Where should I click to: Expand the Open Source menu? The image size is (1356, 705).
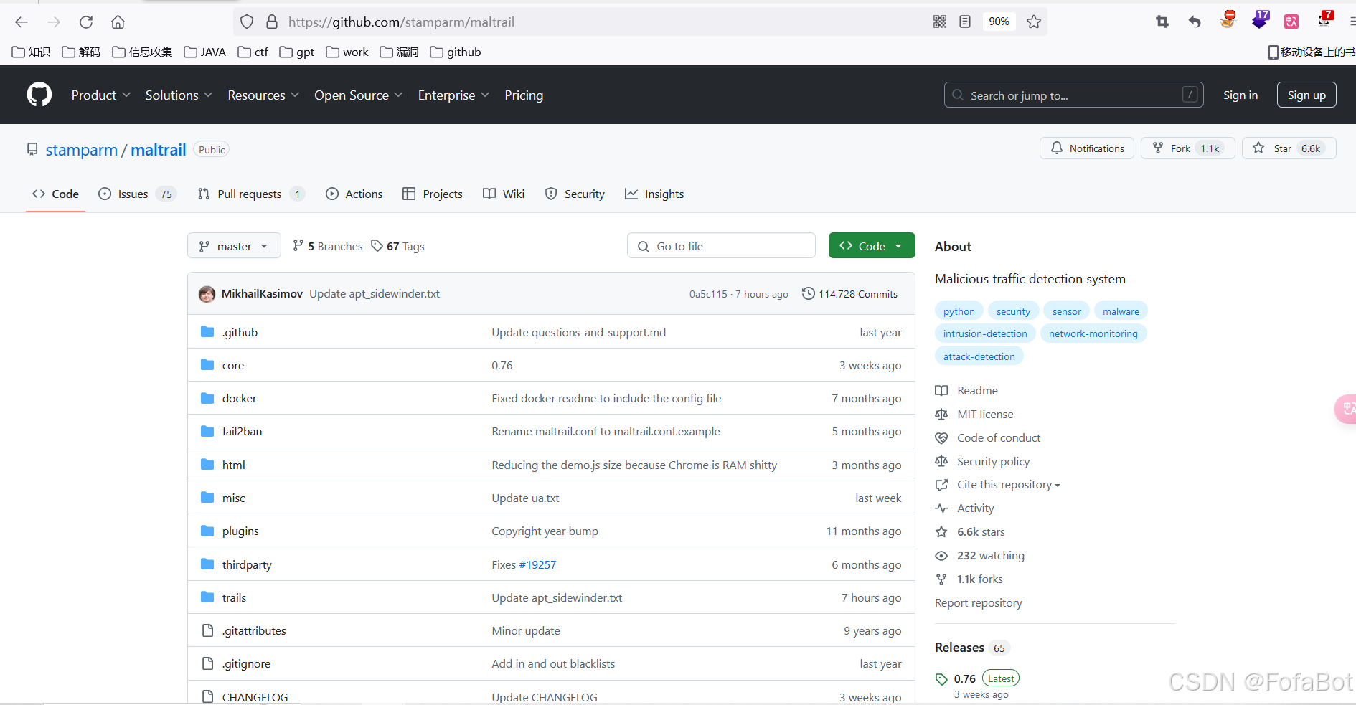point(359,95)
